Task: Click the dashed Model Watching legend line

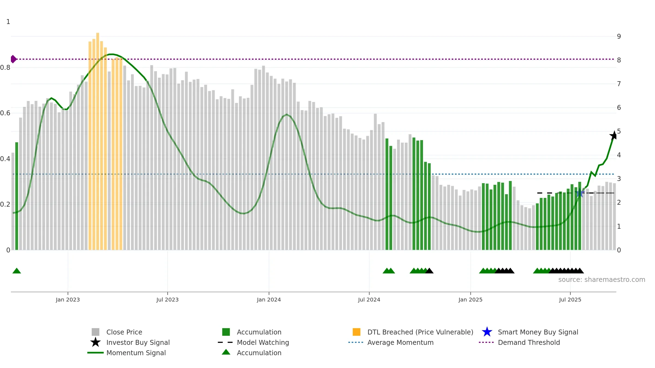Action: tap(225, 342)
